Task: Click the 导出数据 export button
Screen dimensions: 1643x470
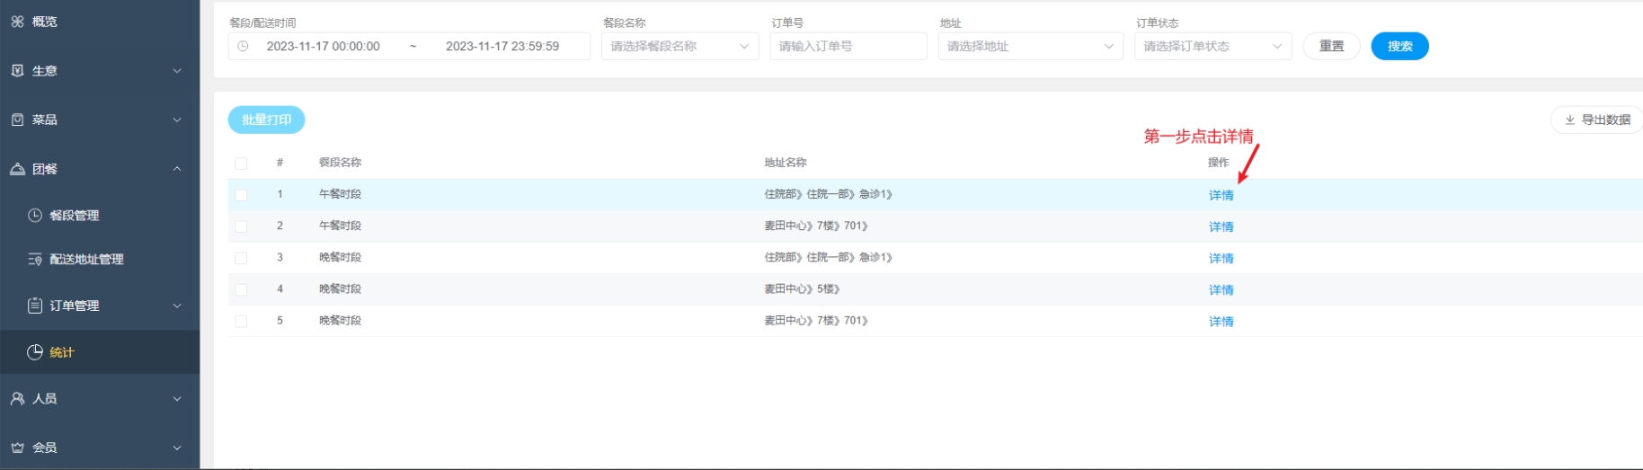Action: click(x=1597, y=120)
